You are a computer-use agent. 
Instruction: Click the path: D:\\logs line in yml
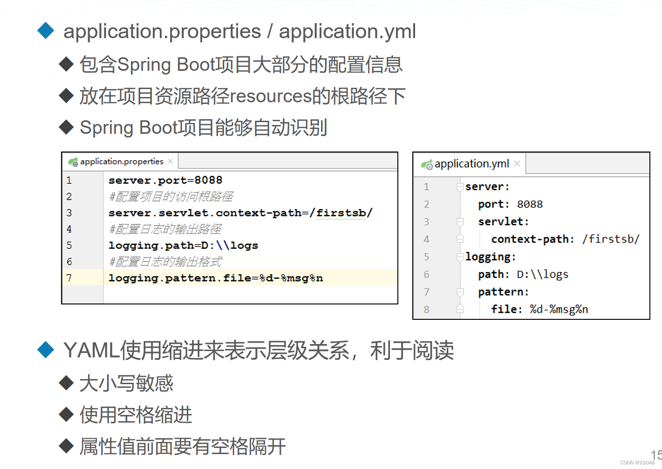(x=523, y=274)
